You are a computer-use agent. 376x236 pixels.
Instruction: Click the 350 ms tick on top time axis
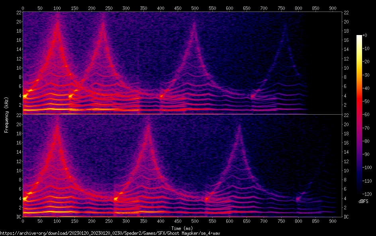coord(143,8)
